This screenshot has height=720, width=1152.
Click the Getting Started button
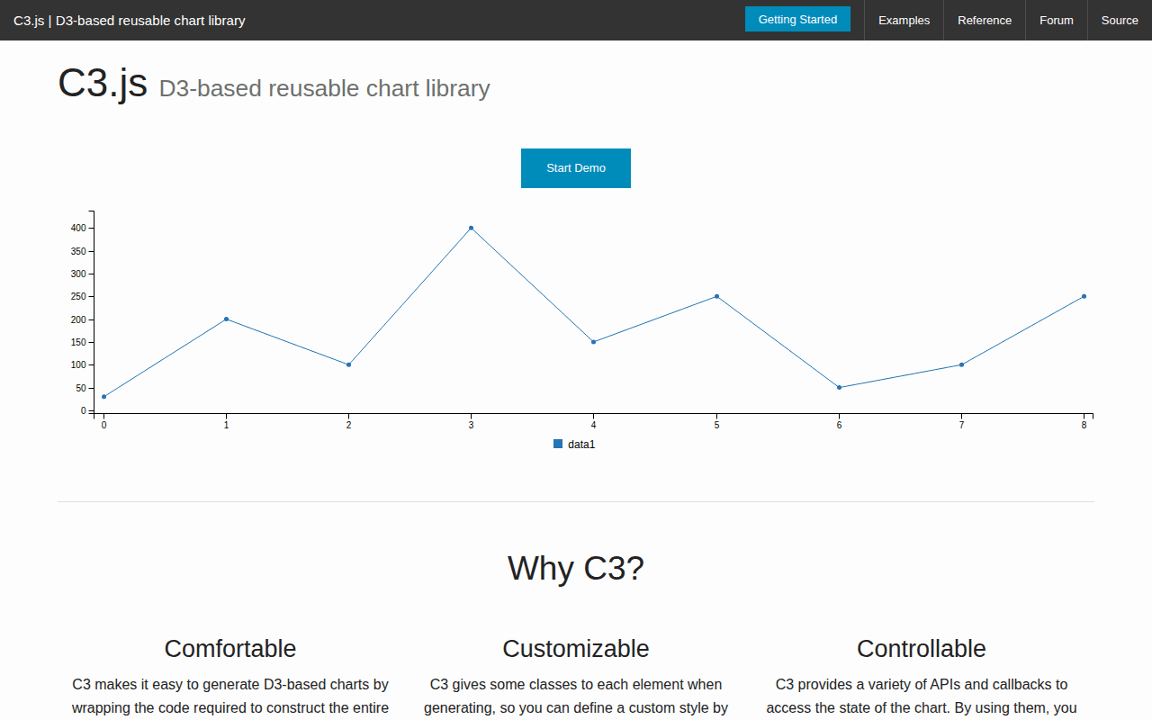point(797,19)
